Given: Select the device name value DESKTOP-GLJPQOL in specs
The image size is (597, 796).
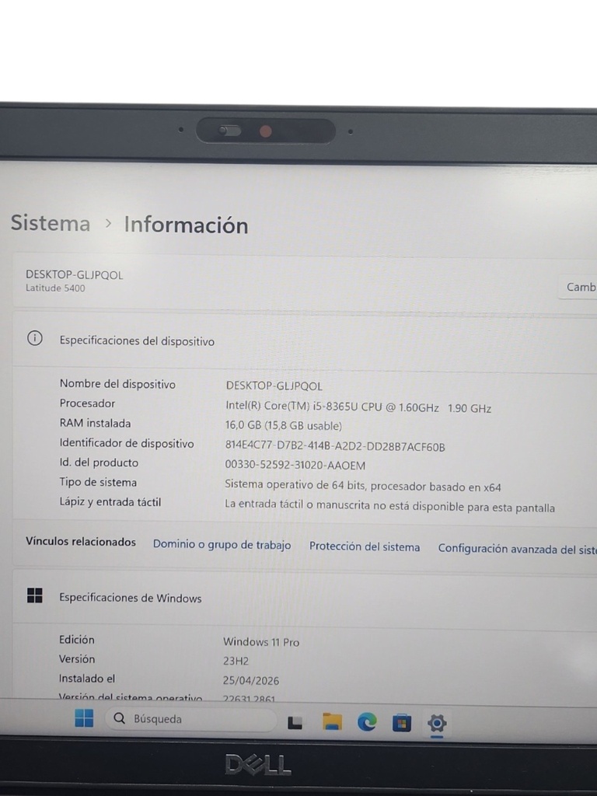Looking at the screenshot, I should [274, 386].
